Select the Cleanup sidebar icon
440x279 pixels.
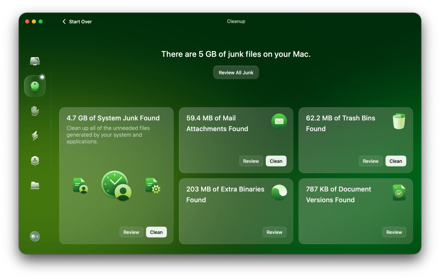click(34, 86)
